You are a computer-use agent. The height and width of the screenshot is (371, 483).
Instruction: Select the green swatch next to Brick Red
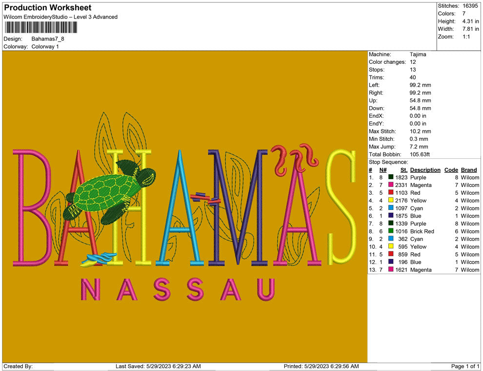pyautogui.click(x=391, y=230)
